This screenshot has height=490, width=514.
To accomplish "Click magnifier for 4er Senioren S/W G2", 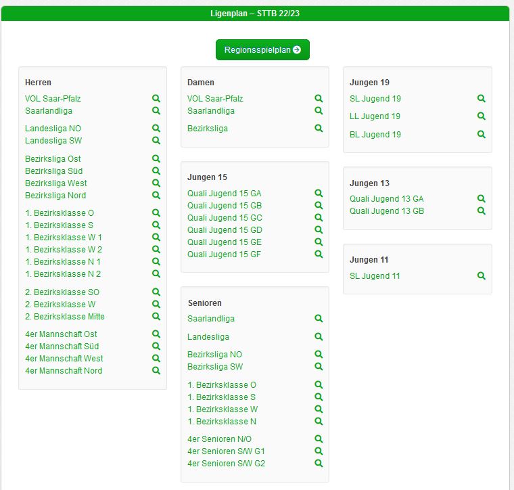I will (x=319, y=464).
